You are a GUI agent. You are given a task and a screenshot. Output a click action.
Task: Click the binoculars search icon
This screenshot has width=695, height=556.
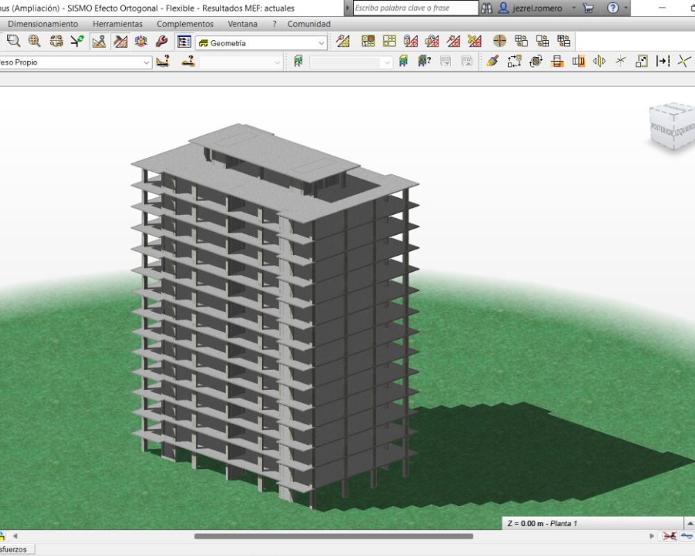coord(486,8)
